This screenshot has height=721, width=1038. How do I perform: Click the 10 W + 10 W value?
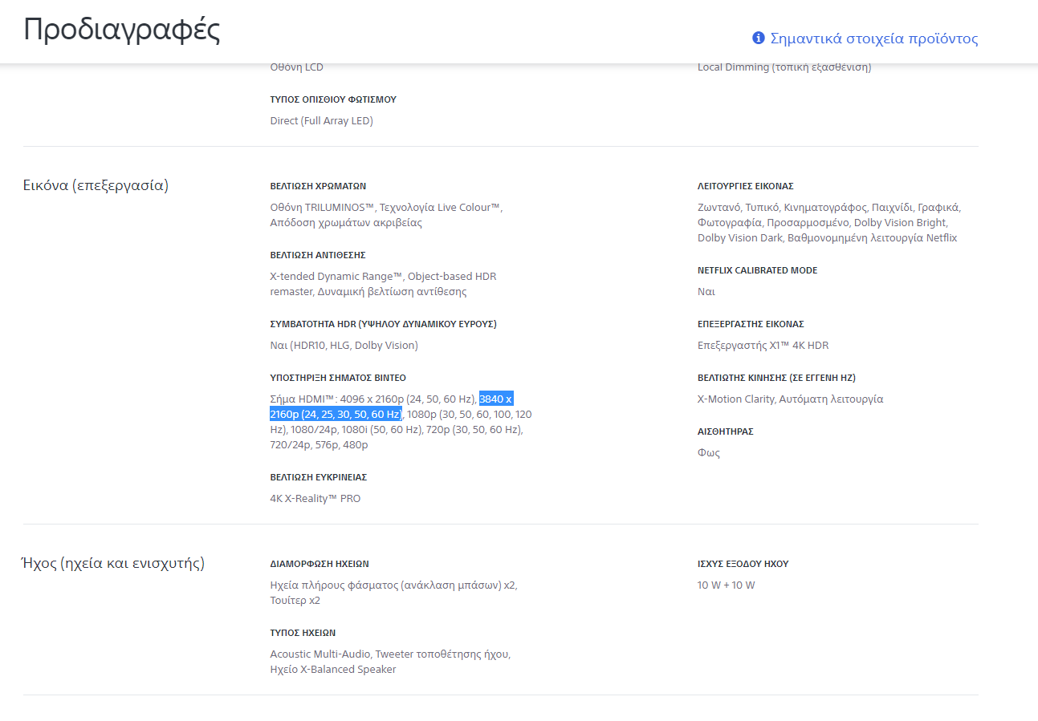click(727, 585)
